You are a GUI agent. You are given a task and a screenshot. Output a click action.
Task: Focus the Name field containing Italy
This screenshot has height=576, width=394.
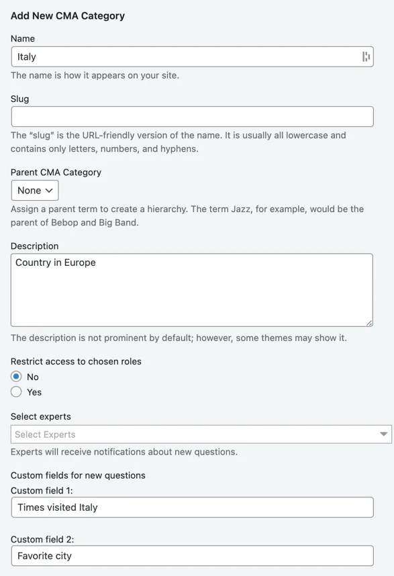(193, 56)
